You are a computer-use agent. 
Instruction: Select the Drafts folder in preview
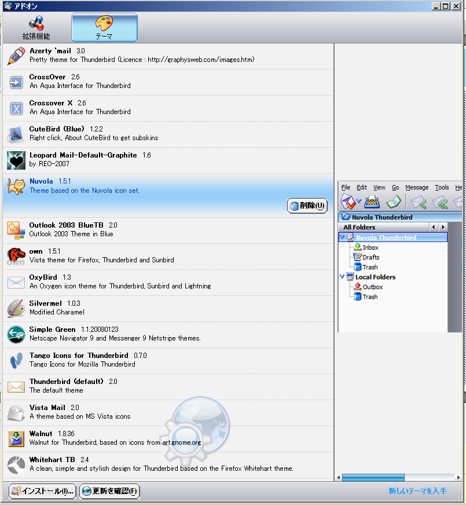click(366, 257)
